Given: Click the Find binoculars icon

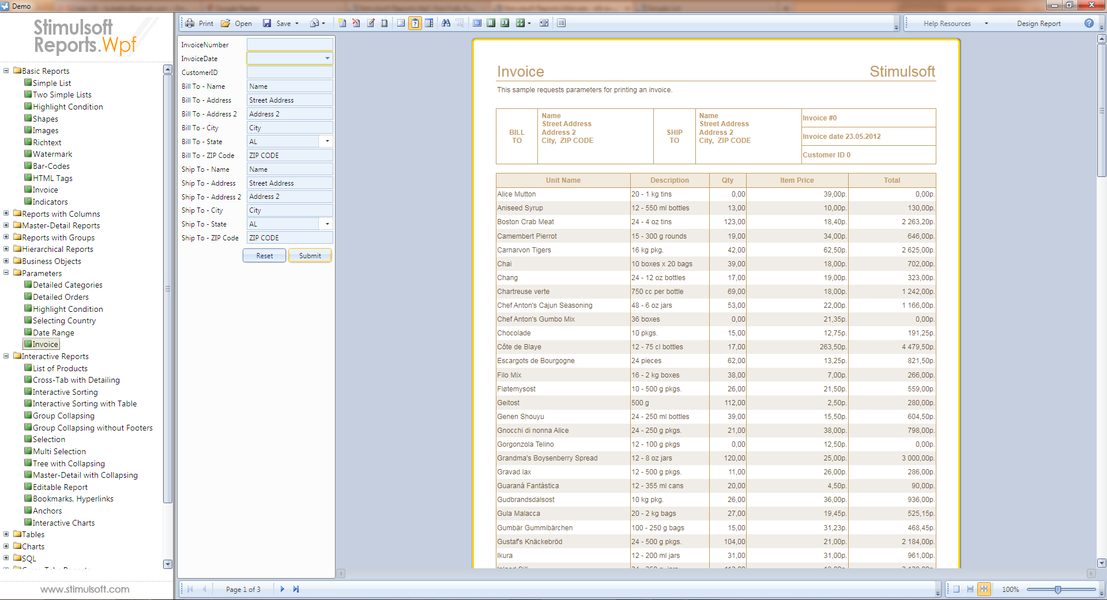Looking at the screenshot, I should click(x=446, y=24).
